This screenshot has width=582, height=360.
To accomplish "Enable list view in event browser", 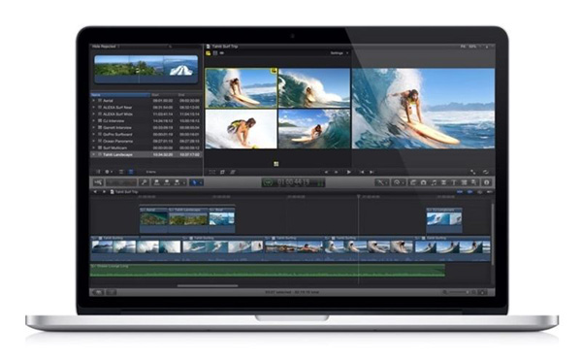I will (131, 172).
